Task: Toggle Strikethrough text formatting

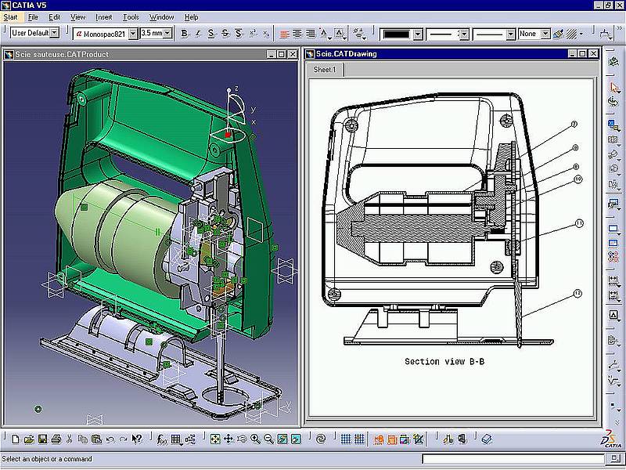Action: 225,34
